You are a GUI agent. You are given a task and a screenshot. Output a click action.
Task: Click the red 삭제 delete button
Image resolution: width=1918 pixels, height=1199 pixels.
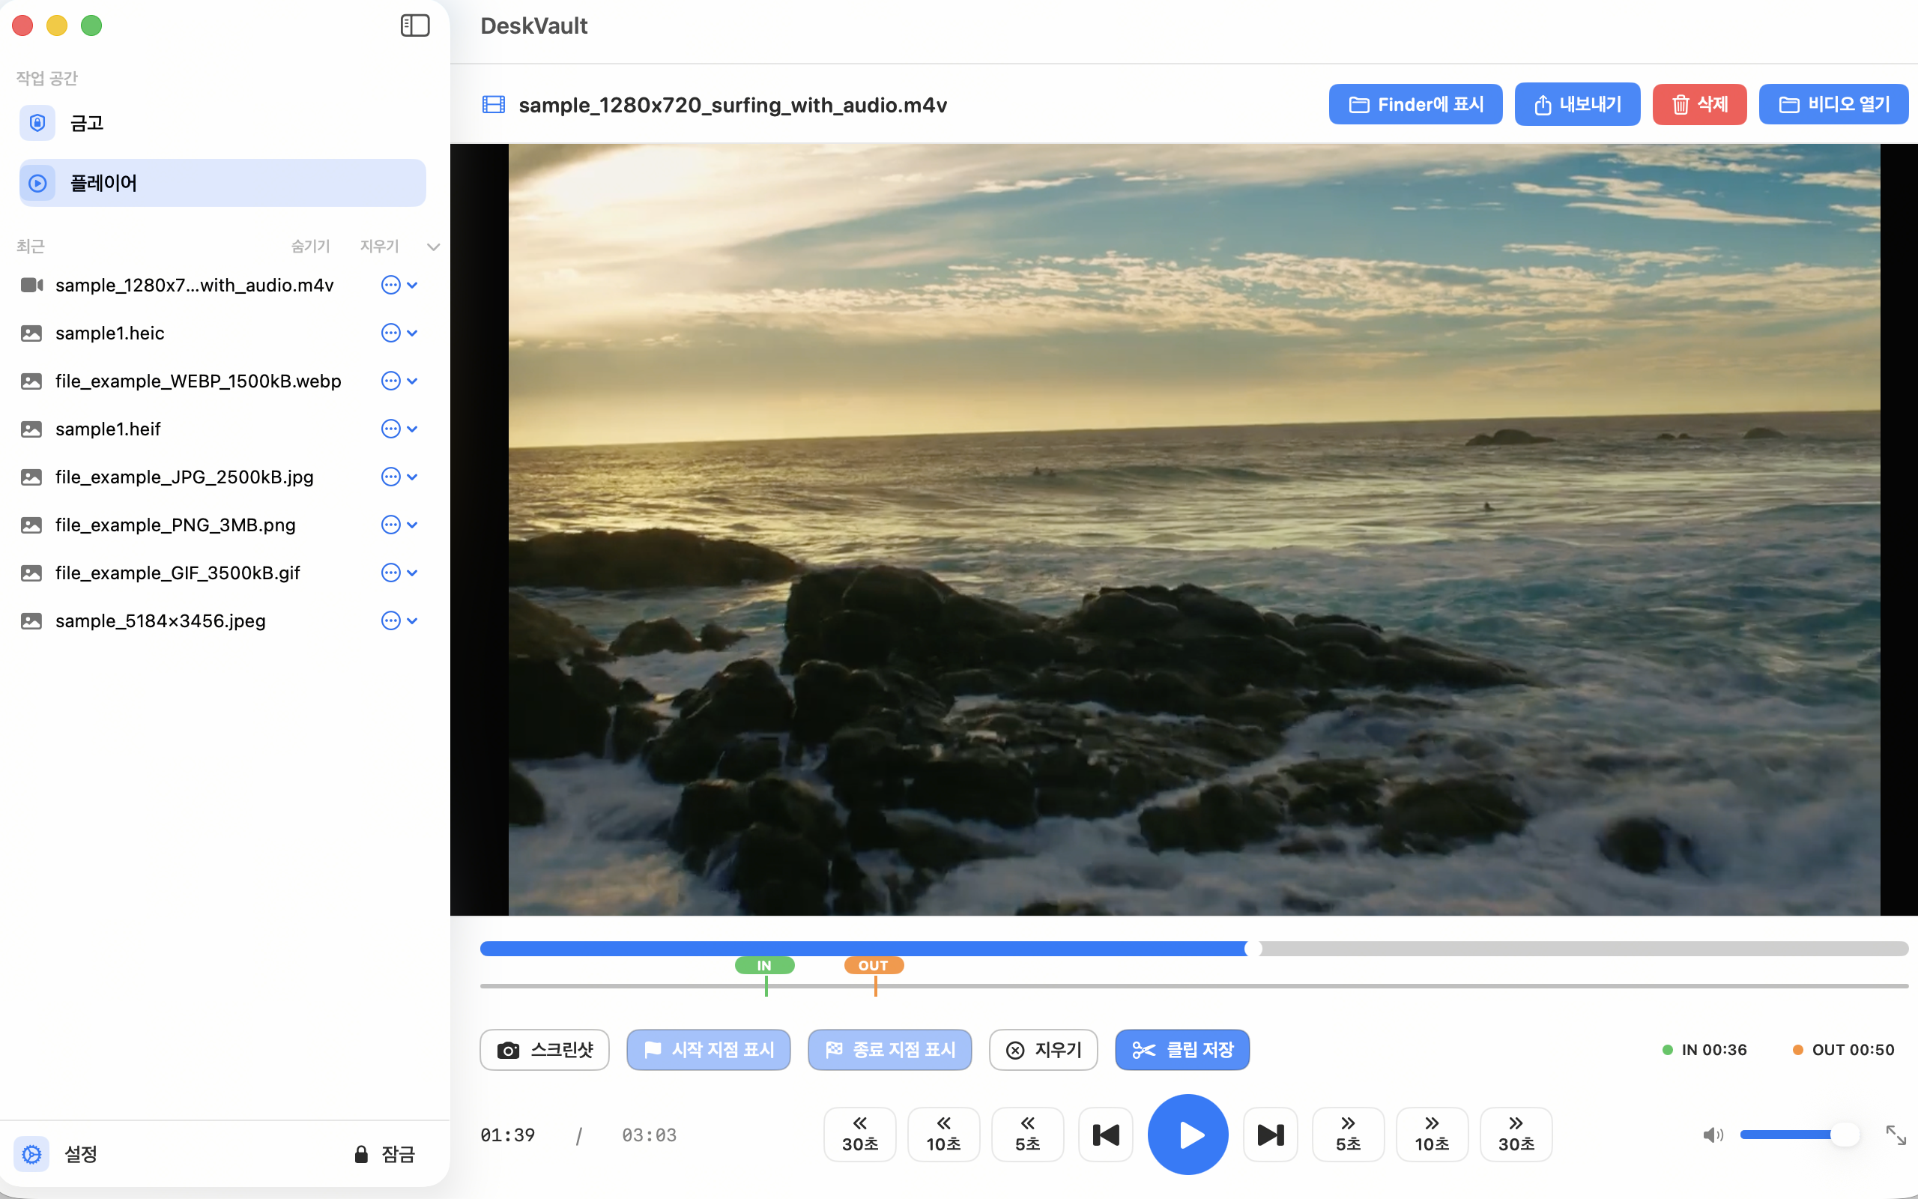(x=1698, y=105)
